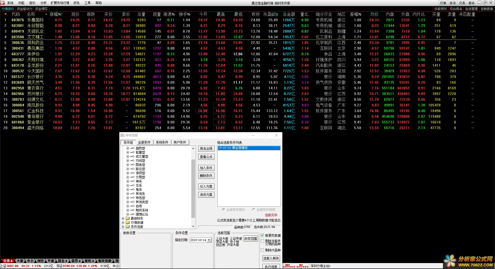Click the stock selection progress bar
This screenshot has width=495, height=269.
(x=216, y=227)
